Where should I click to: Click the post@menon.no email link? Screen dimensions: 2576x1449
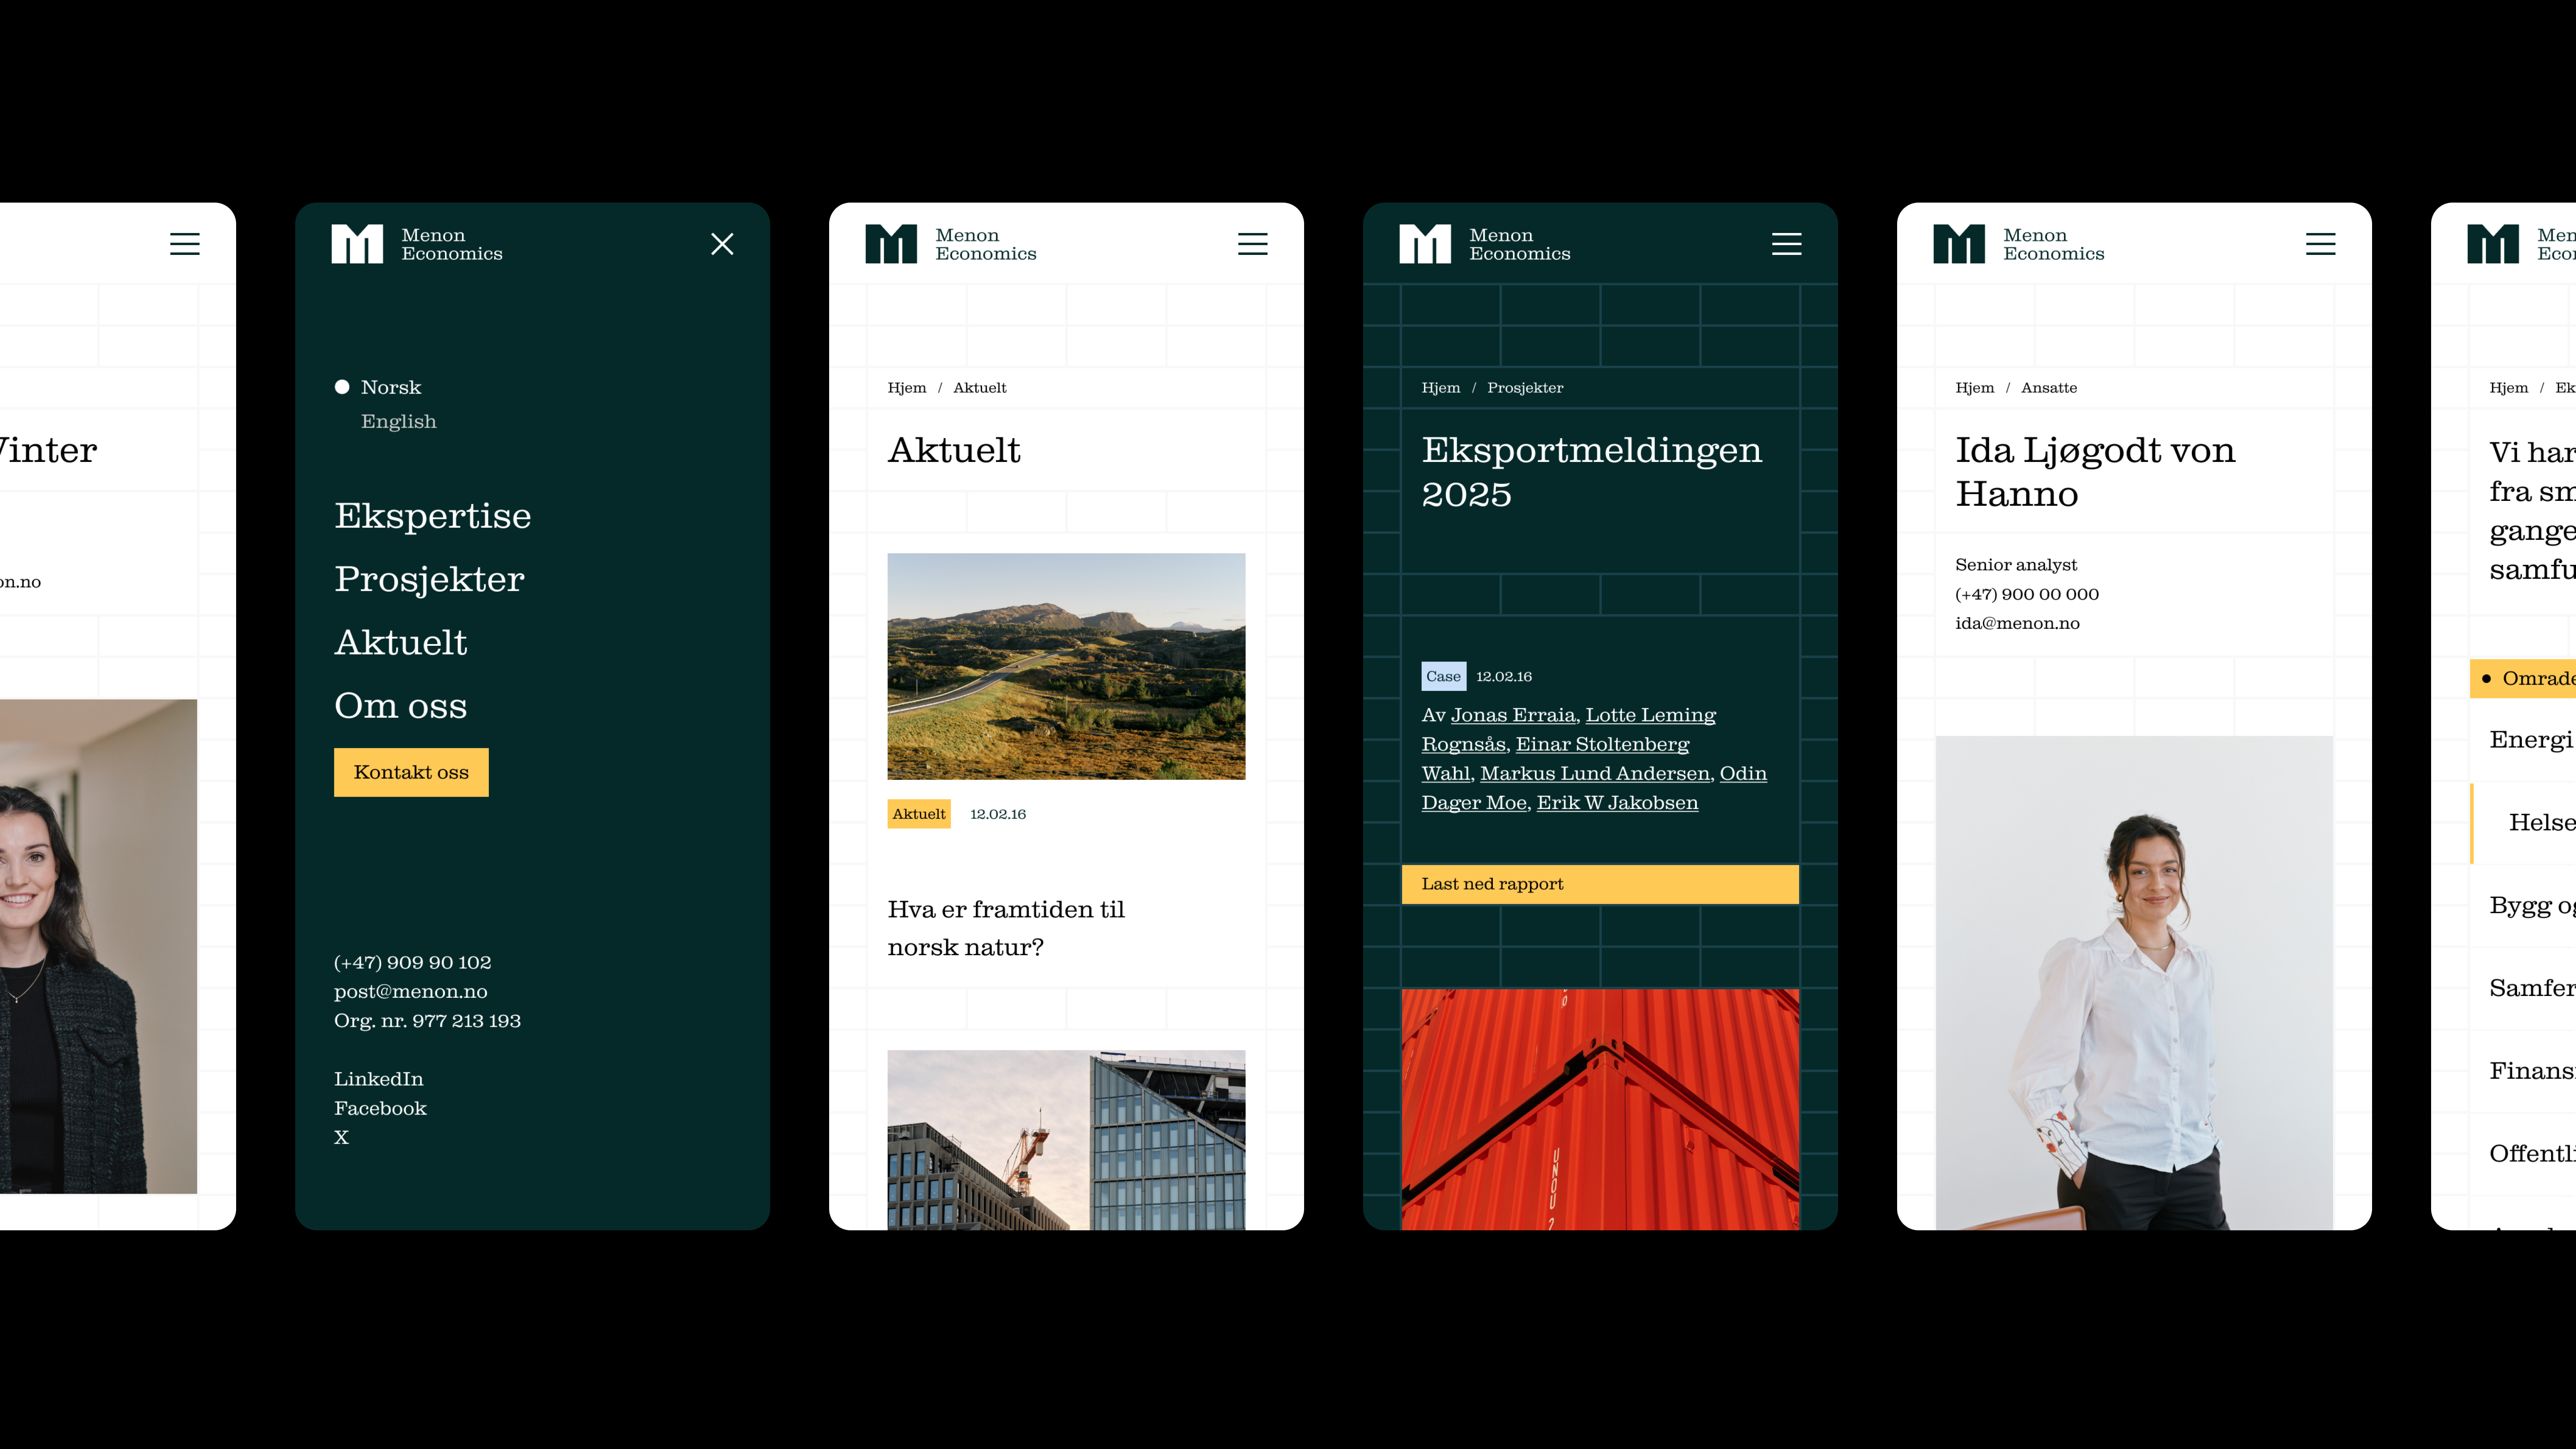[x=410, y=991]
